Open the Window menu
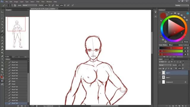190x107 pixels. click(x=49, y=2)
